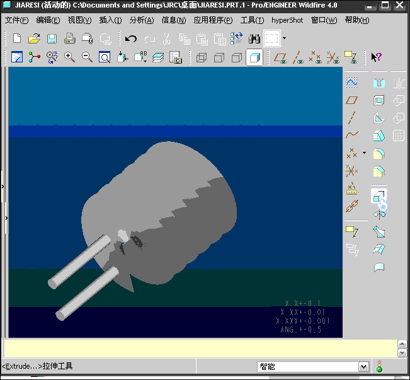
Task: Open the 编辑(E) menu
Action: coord(48,20)
